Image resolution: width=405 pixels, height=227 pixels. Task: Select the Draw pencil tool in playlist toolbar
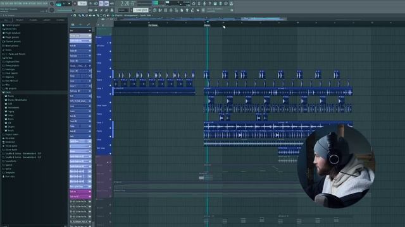tap(80, 15)
